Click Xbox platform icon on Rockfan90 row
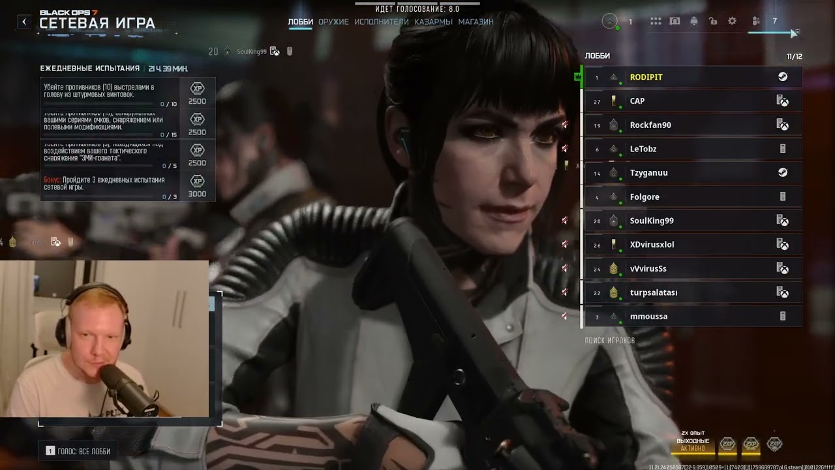835x470 pixels. [x=783, y=125]
